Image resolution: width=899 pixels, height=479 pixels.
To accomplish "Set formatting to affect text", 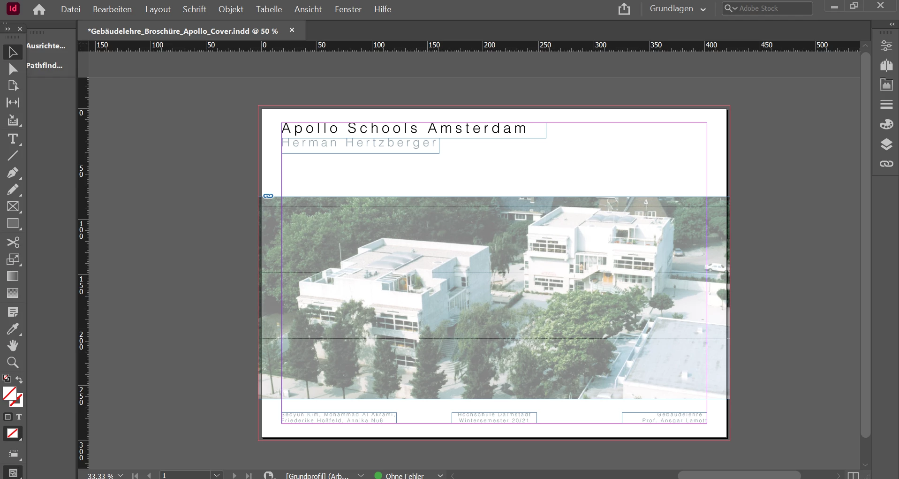I will point(19,417).
